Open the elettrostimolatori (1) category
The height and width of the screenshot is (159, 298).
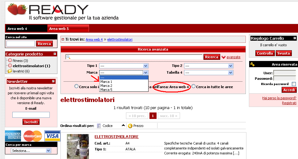click(x=31, y=66)
